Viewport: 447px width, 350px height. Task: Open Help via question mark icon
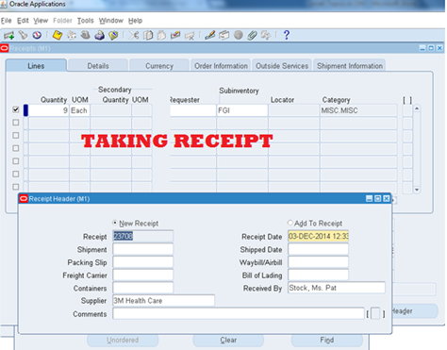point(287,35)
